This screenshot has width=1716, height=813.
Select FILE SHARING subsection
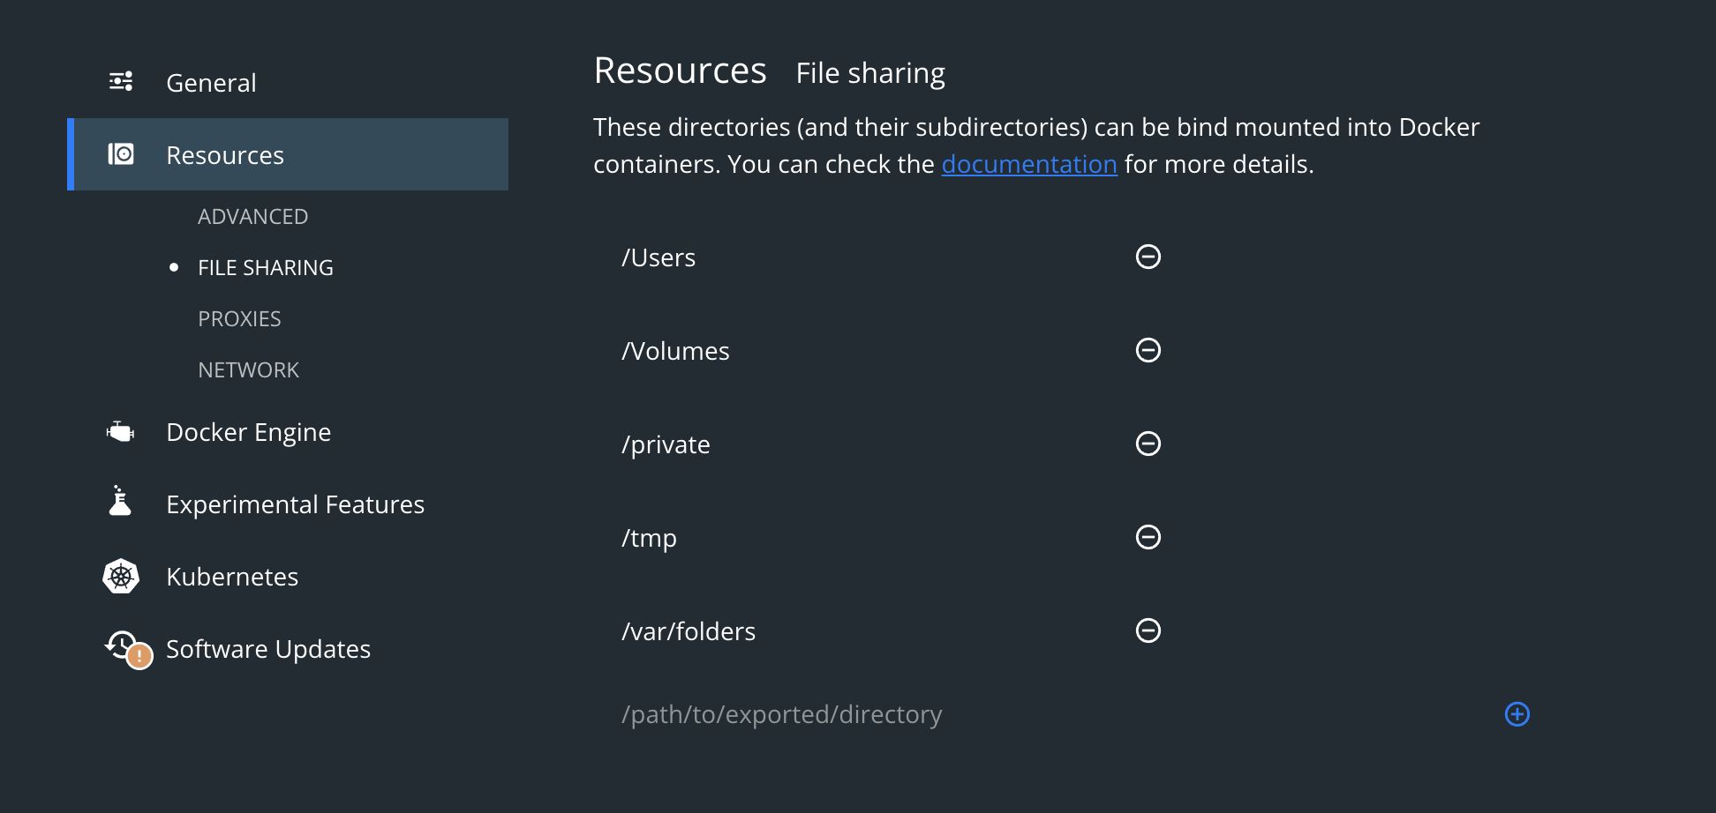266,268
